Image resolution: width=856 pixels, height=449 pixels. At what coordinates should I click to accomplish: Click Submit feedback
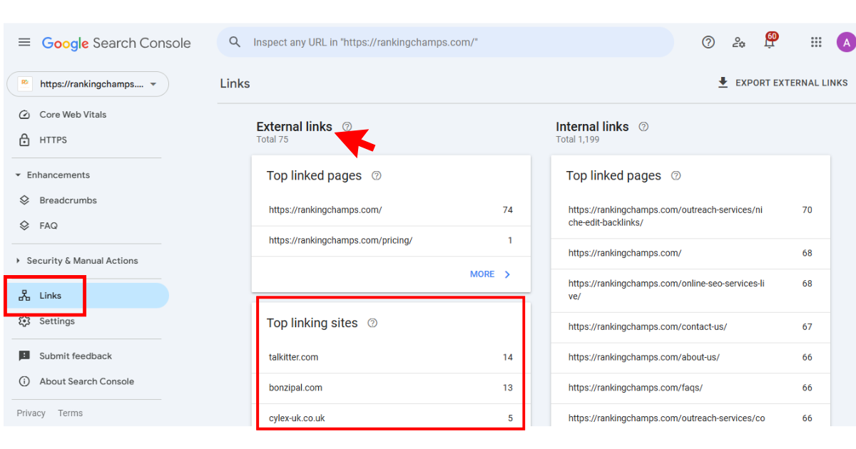[85, 356]
